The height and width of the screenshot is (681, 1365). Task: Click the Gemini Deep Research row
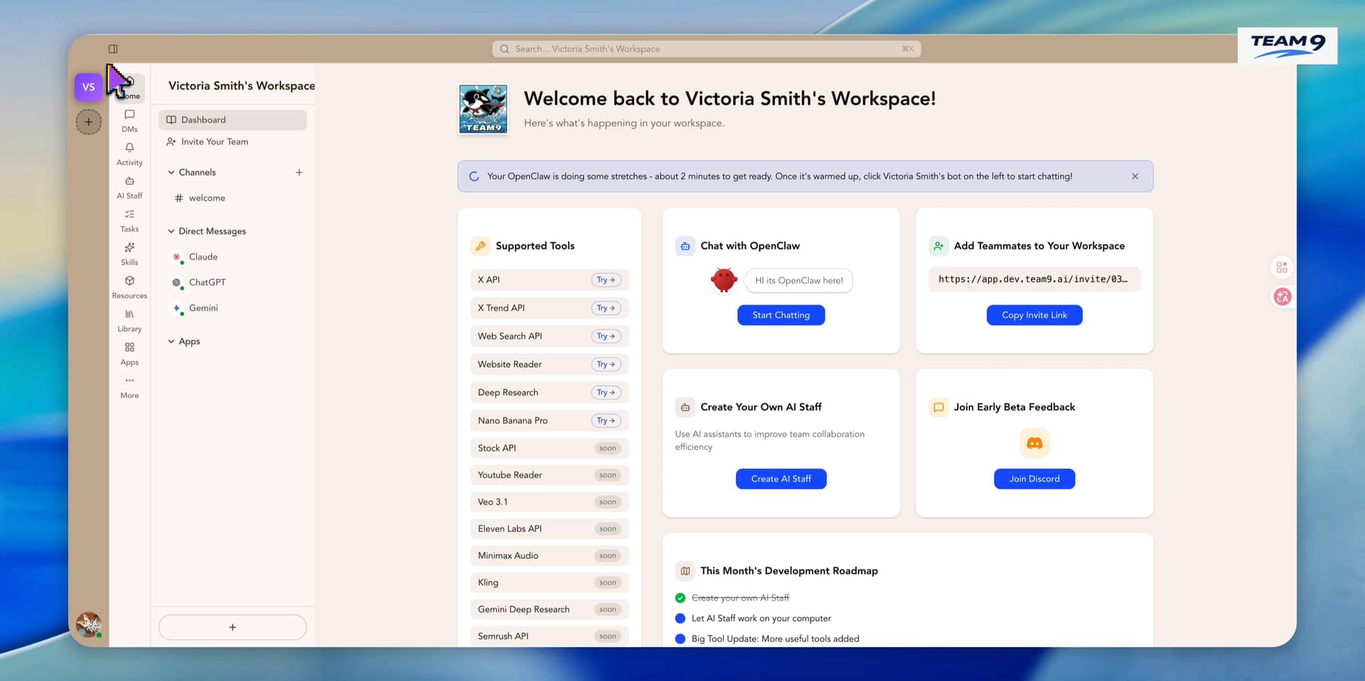(x=550, y=610)
